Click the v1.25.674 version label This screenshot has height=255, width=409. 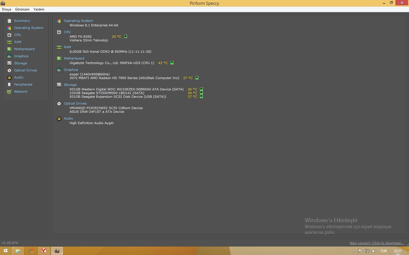[x=10, y=243]
